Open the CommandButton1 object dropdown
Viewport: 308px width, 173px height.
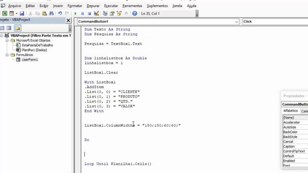click(x=236, y=22)
